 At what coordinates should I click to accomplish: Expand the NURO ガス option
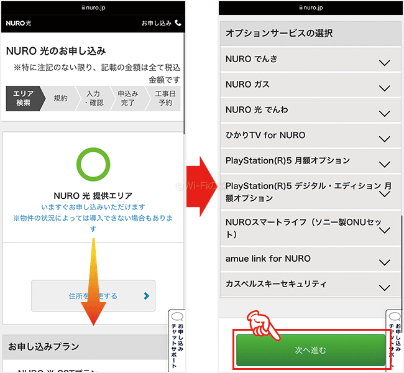pyautogui.click(x=311, y=85)
